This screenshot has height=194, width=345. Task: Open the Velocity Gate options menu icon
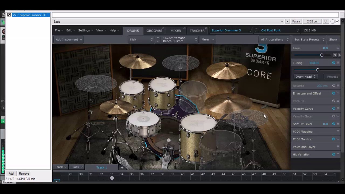point(338,116)
